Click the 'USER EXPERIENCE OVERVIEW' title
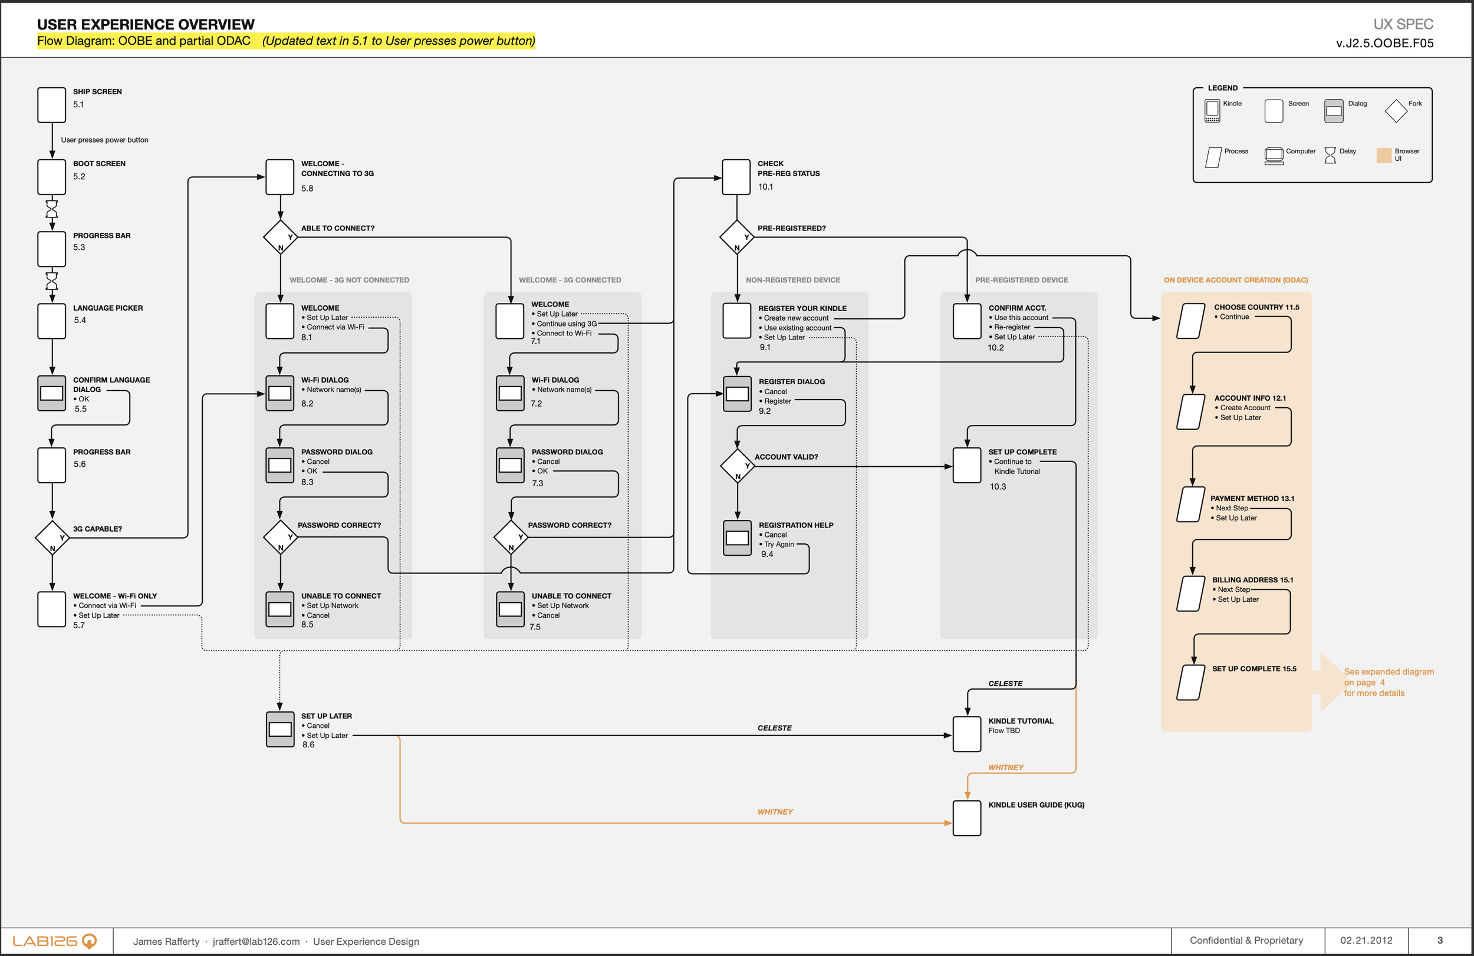The width and height of the screenshot is (1474, 956). [x=146, y=24]
